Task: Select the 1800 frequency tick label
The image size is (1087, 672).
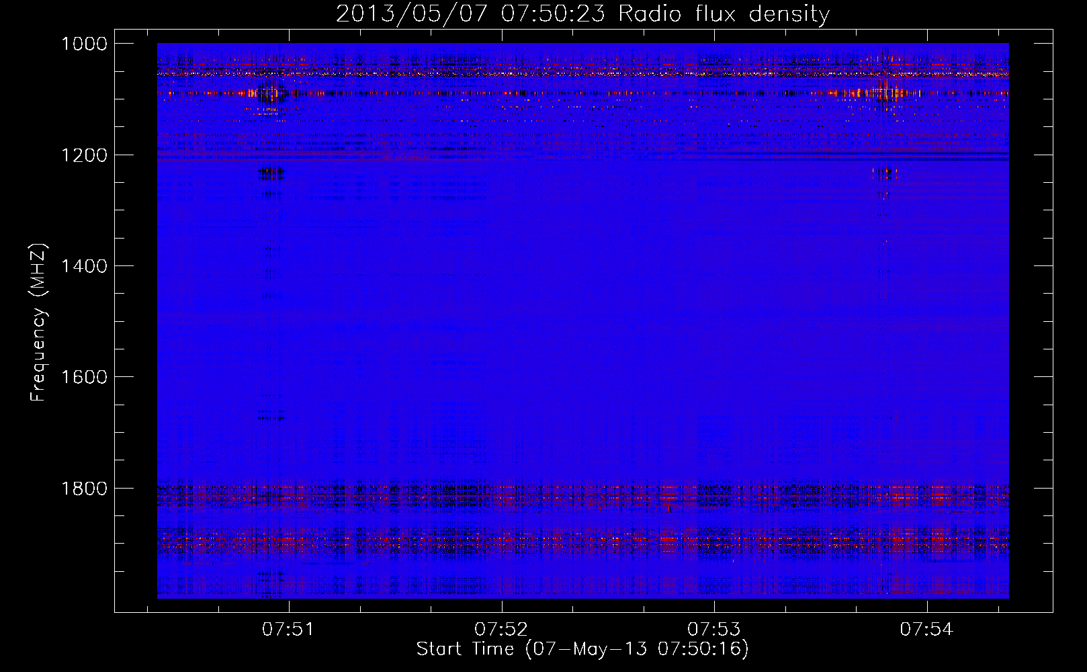Action: pos(85,488)
